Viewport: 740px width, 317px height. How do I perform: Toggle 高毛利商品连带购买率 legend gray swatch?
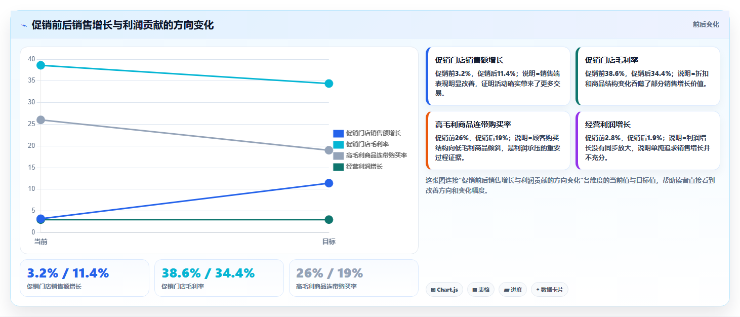pyautogui.click(x=338, y=155)
